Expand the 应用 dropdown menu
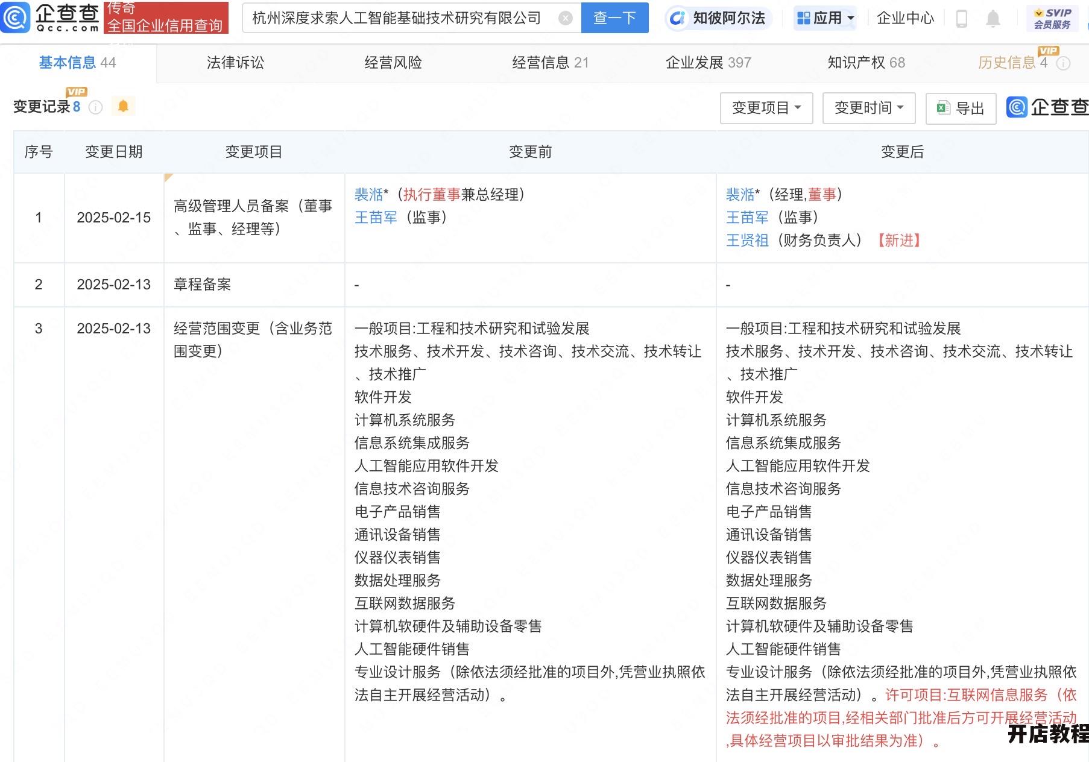This screenshot has width=1089, height=762. tap(825, 18)
